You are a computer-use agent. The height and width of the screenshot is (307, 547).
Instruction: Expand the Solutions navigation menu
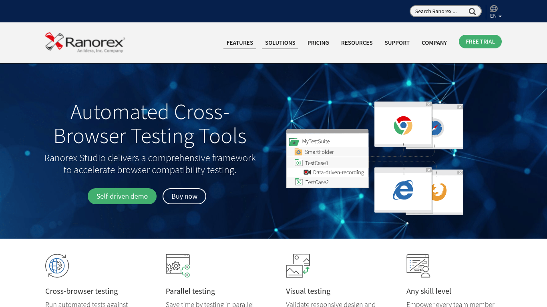pos(280,43)
